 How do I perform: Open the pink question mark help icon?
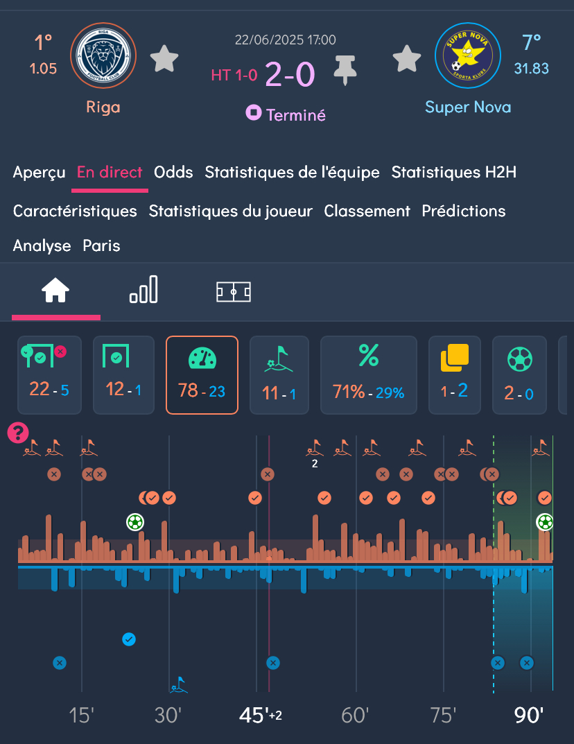pos(18,433)
